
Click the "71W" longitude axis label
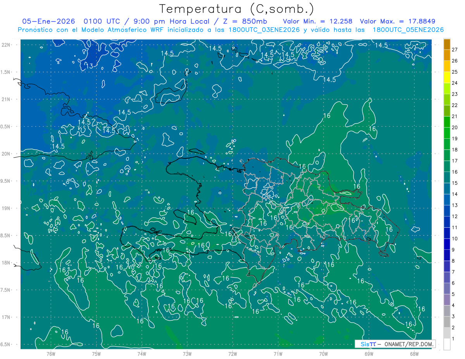278,354
